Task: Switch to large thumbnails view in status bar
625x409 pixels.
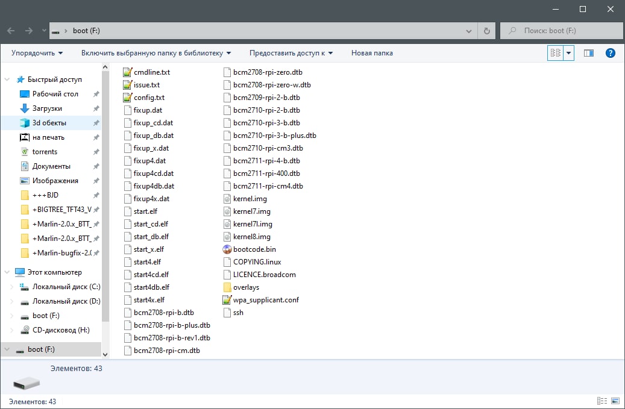Action: (615, 401)
